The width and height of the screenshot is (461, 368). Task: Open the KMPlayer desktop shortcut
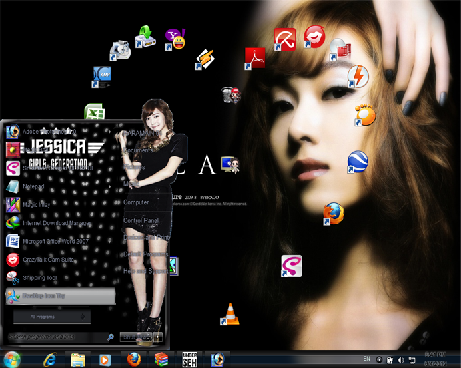point(101,77)
